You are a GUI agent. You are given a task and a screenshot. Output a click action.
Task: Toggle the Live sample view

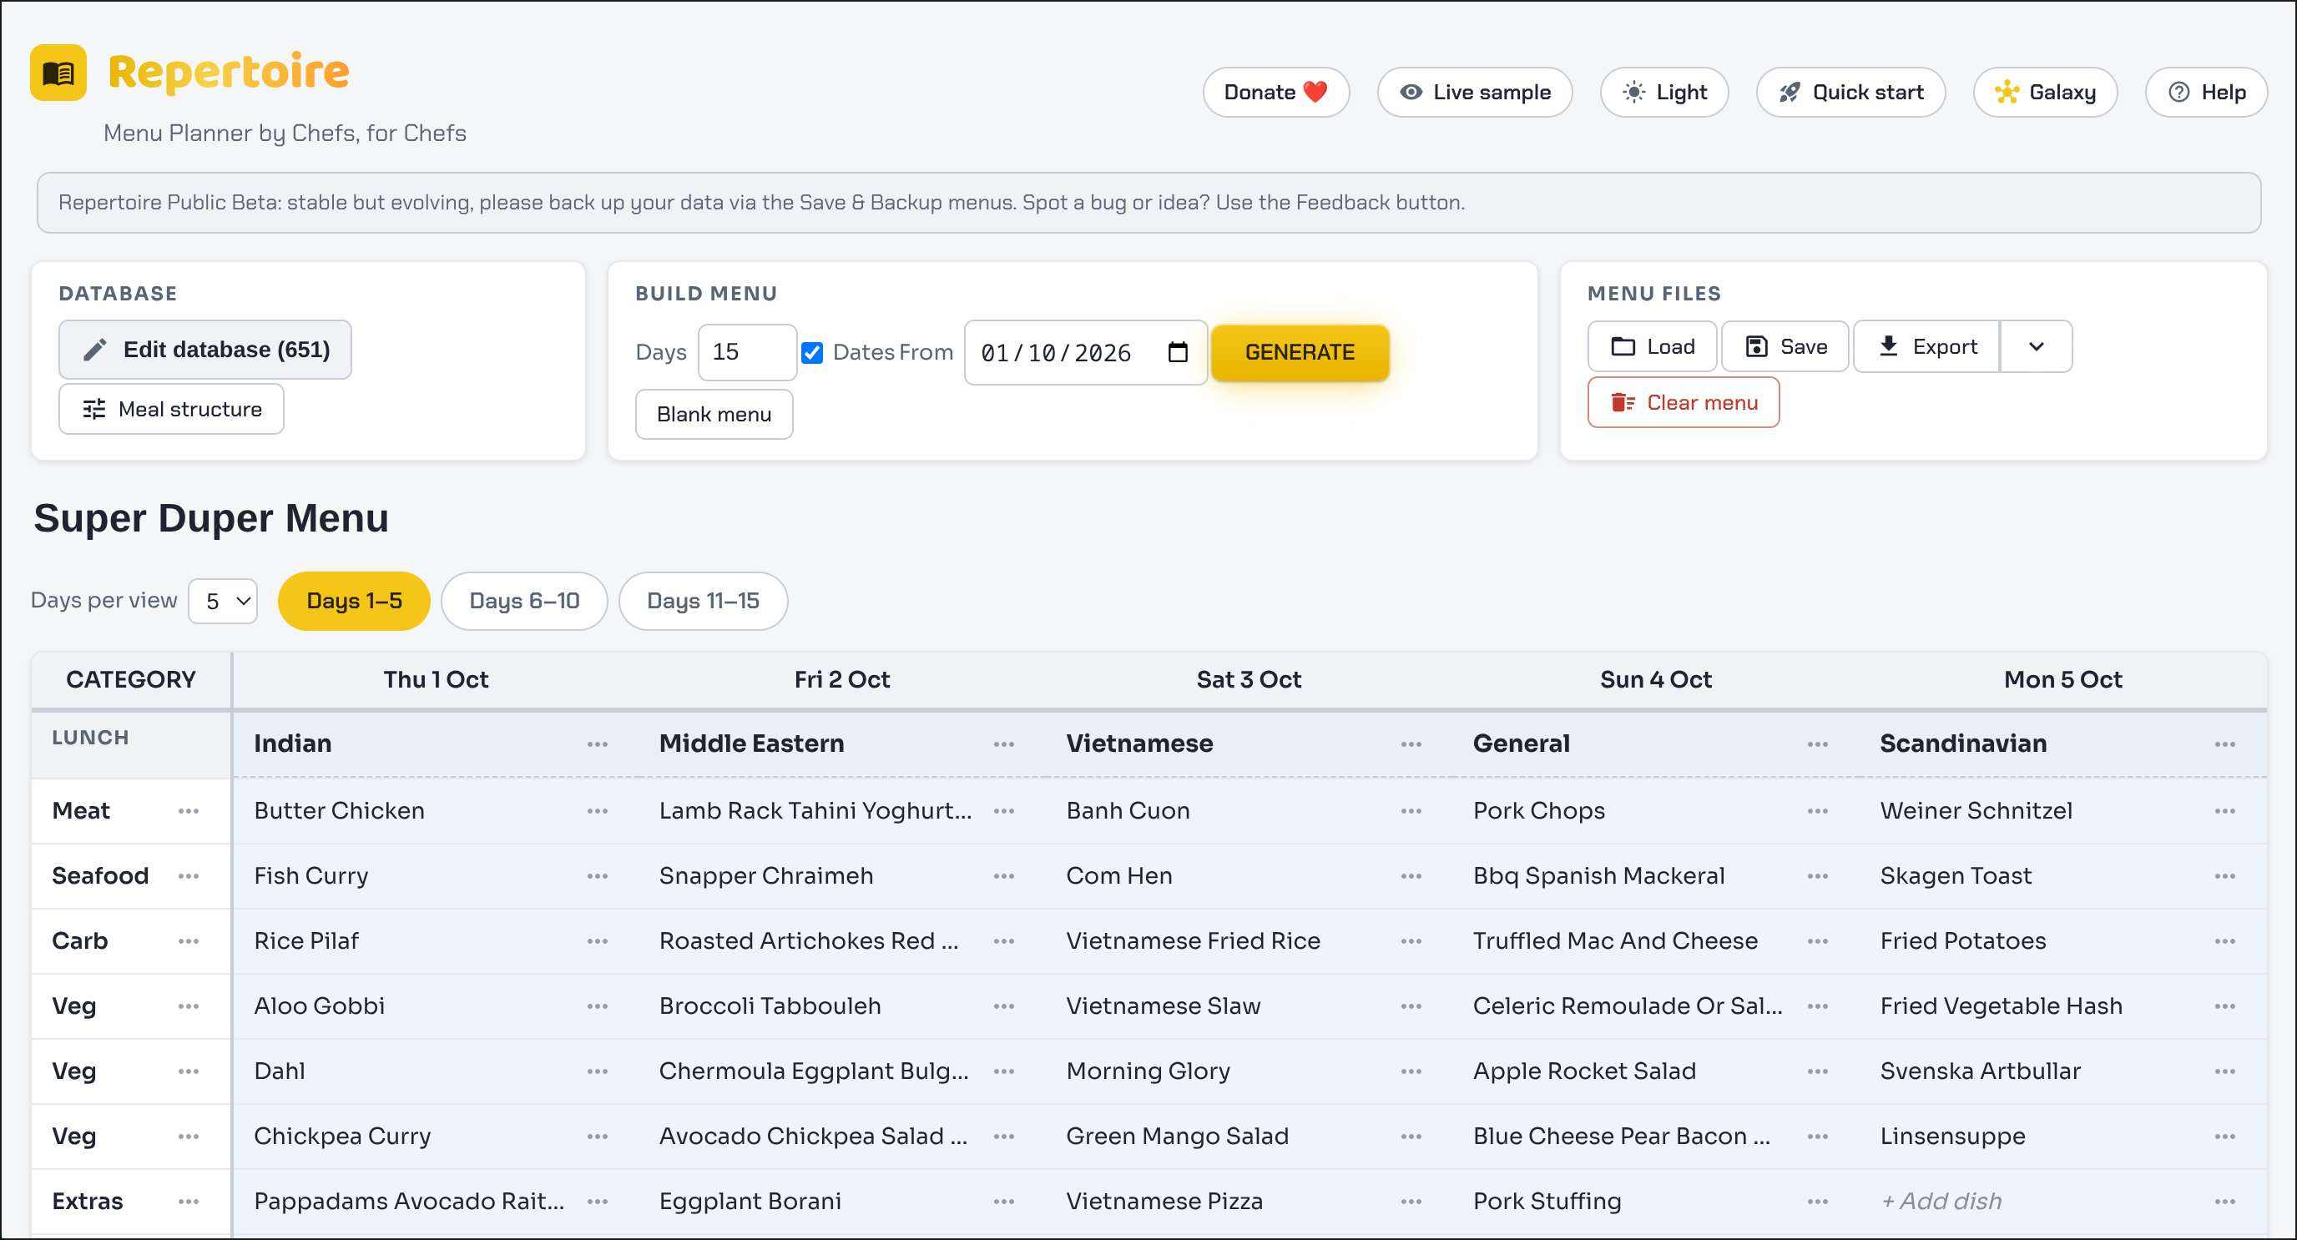click(x=1475, y=92)
